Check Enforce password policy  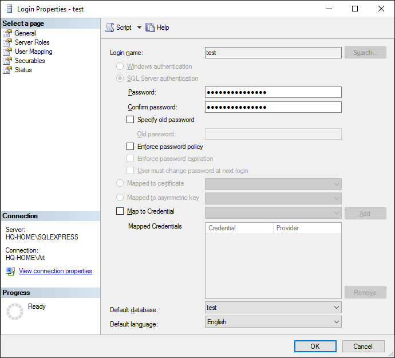[130, 147]
